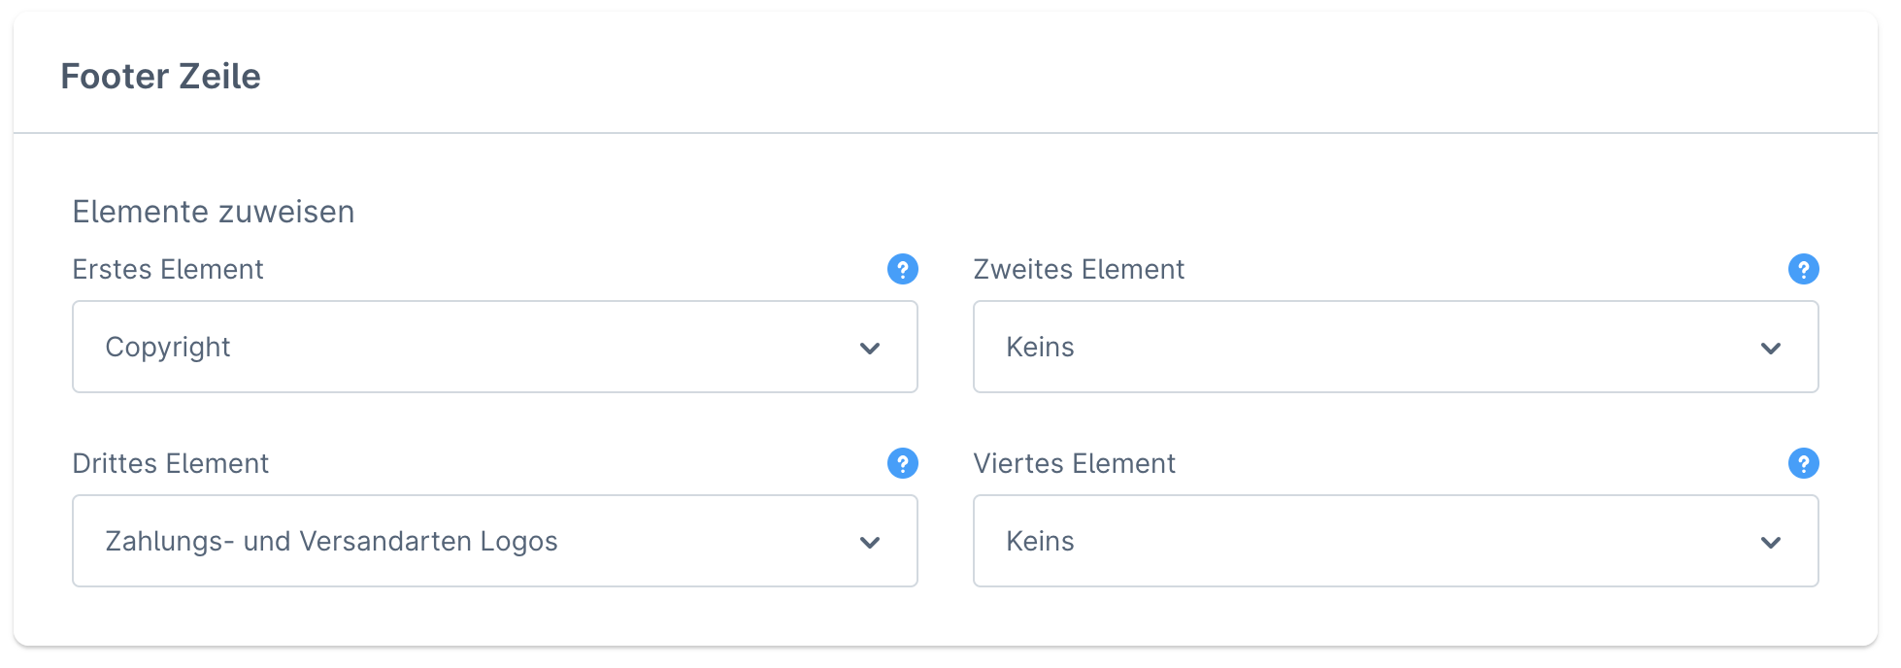Open the Zweites Element dropdown
1901x668 pixels.
click(1395, 347)
